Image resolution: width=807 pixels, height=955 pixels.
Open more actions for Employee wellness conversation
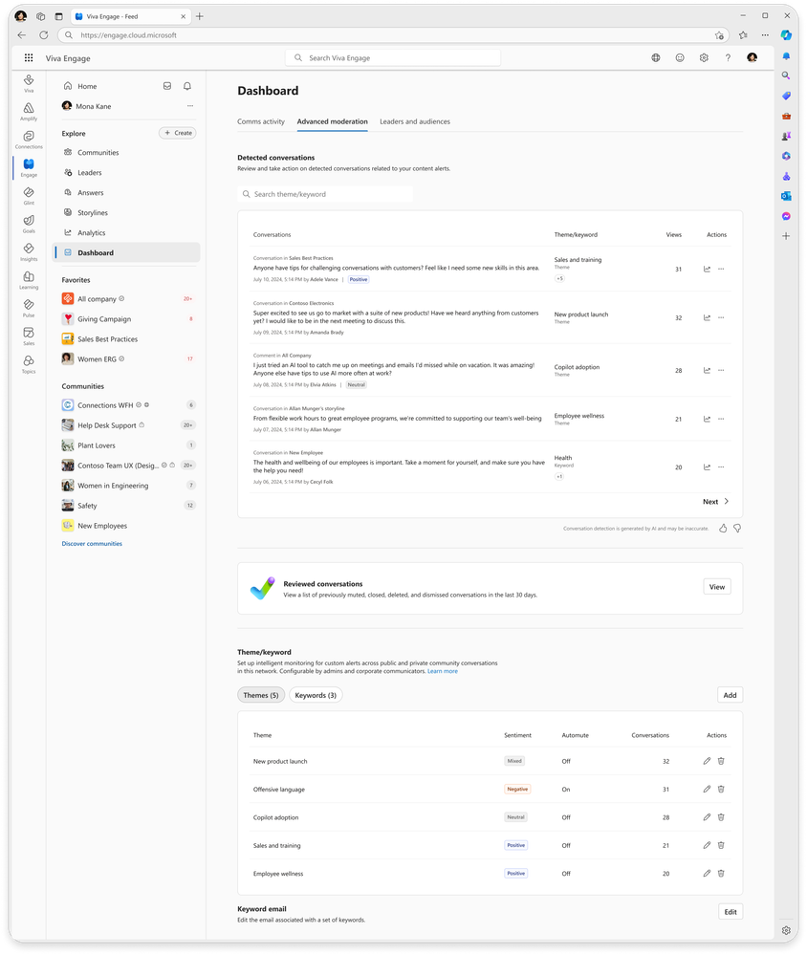click(x=721, y=419)
